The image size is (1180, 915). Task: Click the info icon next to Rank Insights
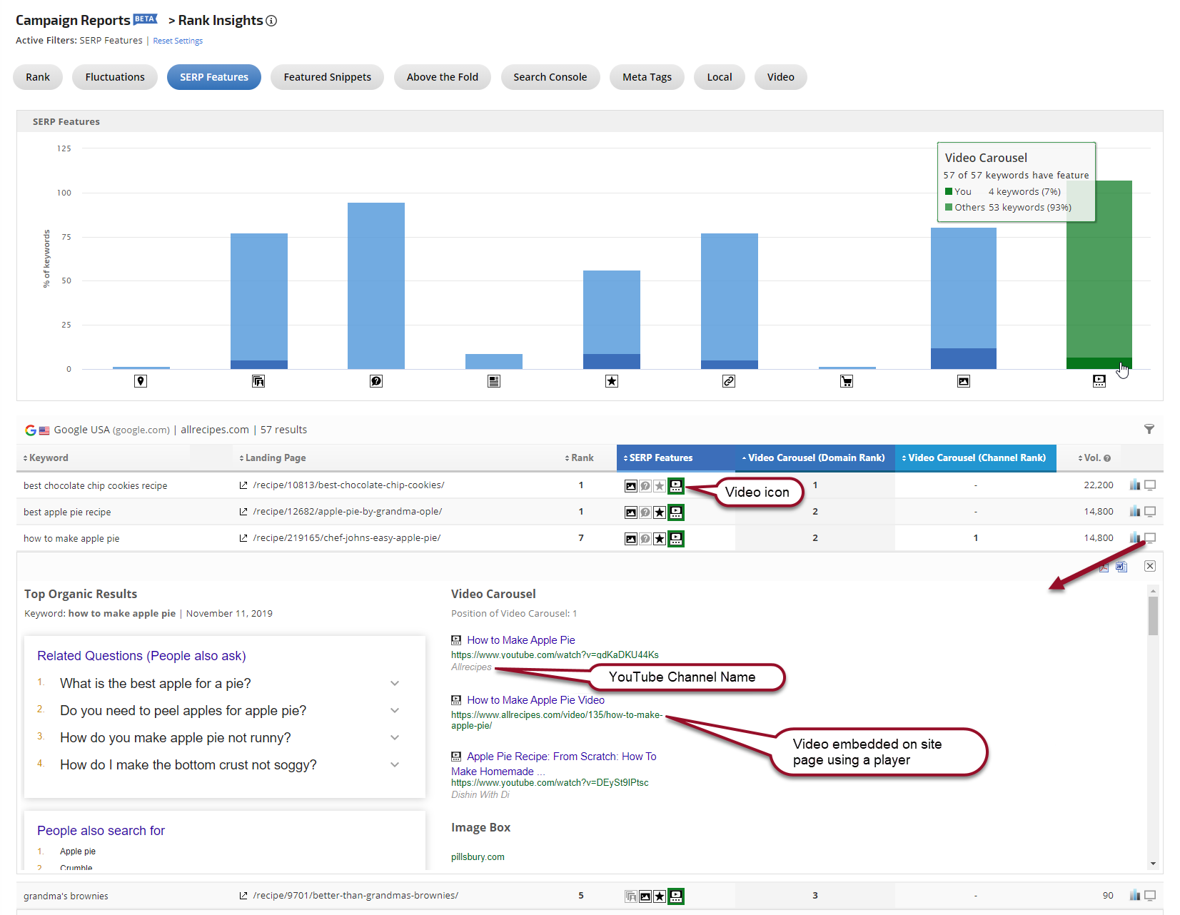click(271, 21)
